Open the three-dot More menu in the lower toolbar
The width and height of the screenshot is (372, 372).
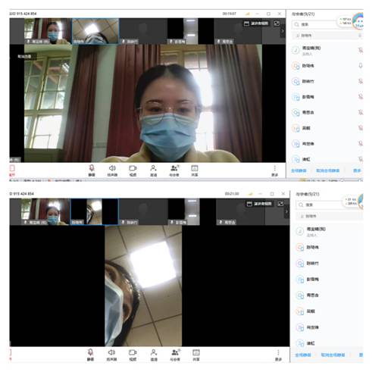point(278,355)
